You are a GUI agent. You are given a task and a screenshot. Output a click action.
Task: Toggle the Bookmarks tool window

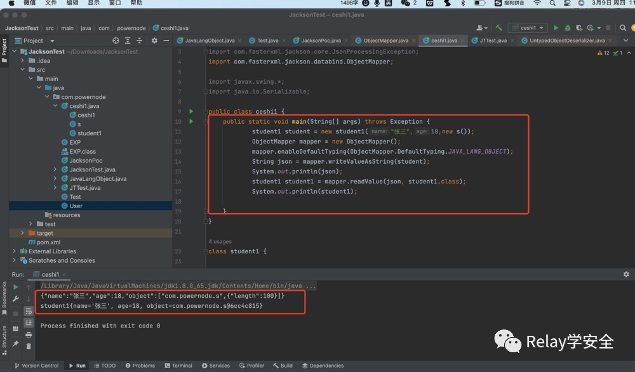coord(4,298)
